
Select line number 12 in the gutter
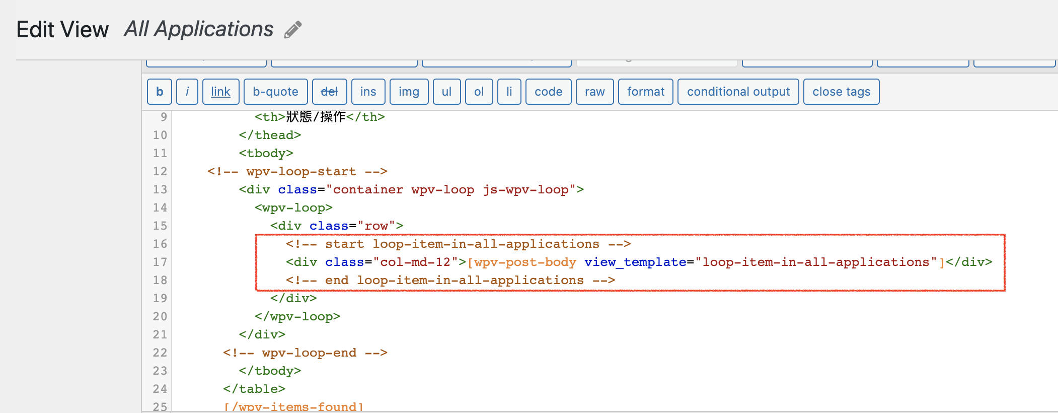(160, 171)
